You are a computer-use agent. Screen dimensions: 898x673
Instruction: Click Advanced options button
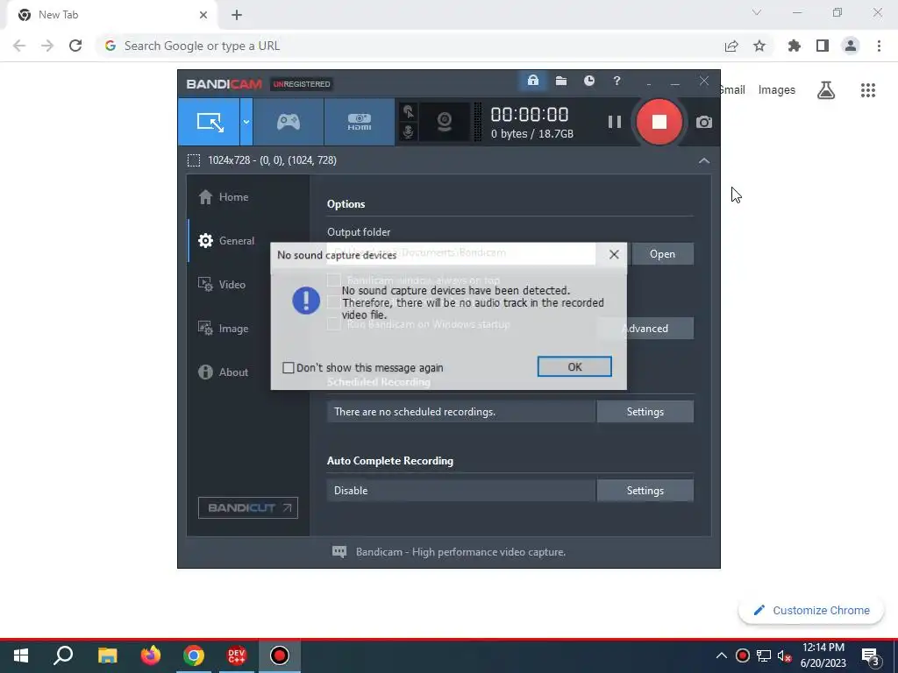click(645, 329)
